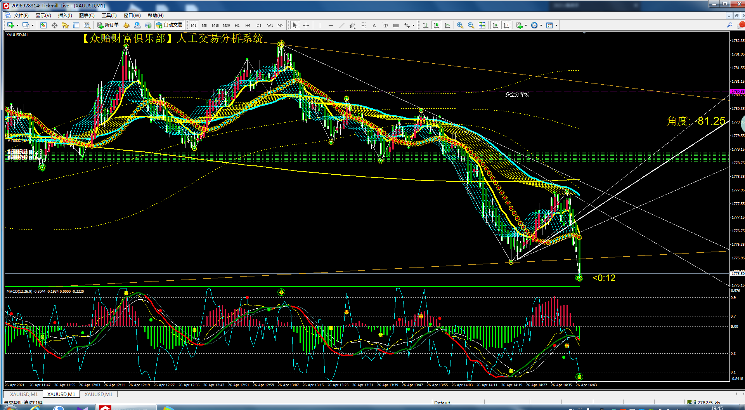Open the templates dropdown arrow
The width and height of the screenshot is (745, 410).
[556, 26]
